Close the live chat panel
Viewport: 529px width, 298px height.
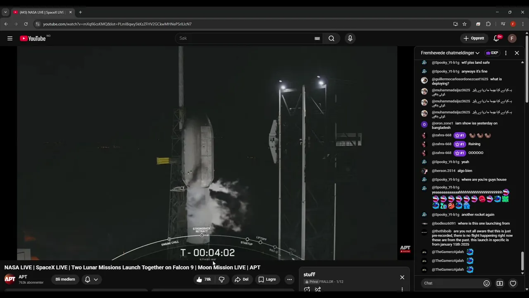(x=517, y=53)
